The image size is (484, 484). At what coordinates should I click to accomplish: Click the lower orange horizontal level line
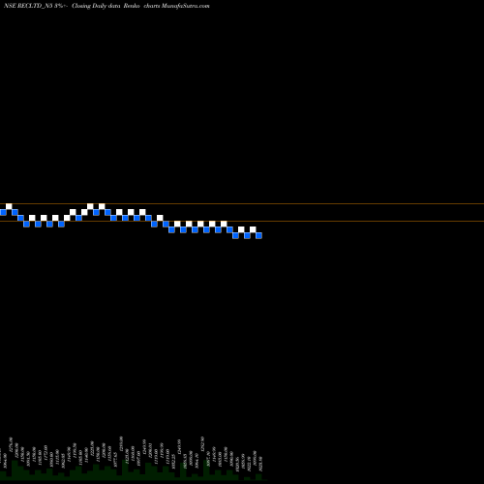242,221
